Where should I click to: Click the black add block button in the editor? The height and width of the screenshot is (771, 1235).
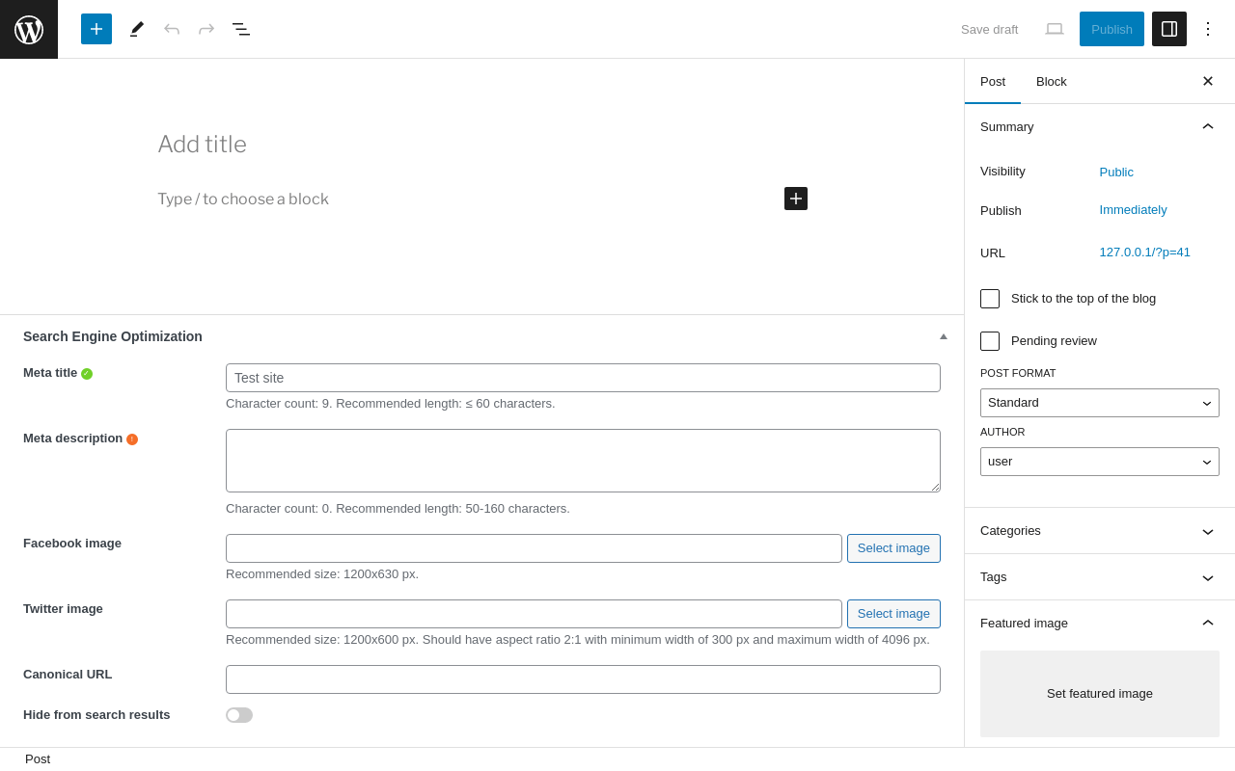click(796, 199)
